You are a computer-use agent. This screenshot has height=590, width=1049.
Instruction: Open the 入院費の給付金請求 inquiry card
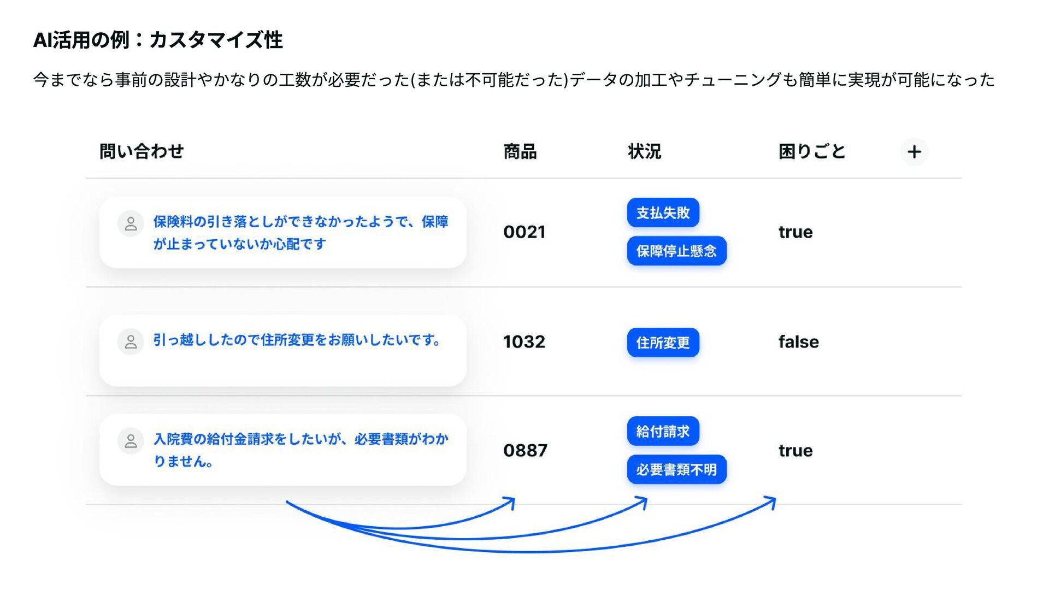coord(283,450)
